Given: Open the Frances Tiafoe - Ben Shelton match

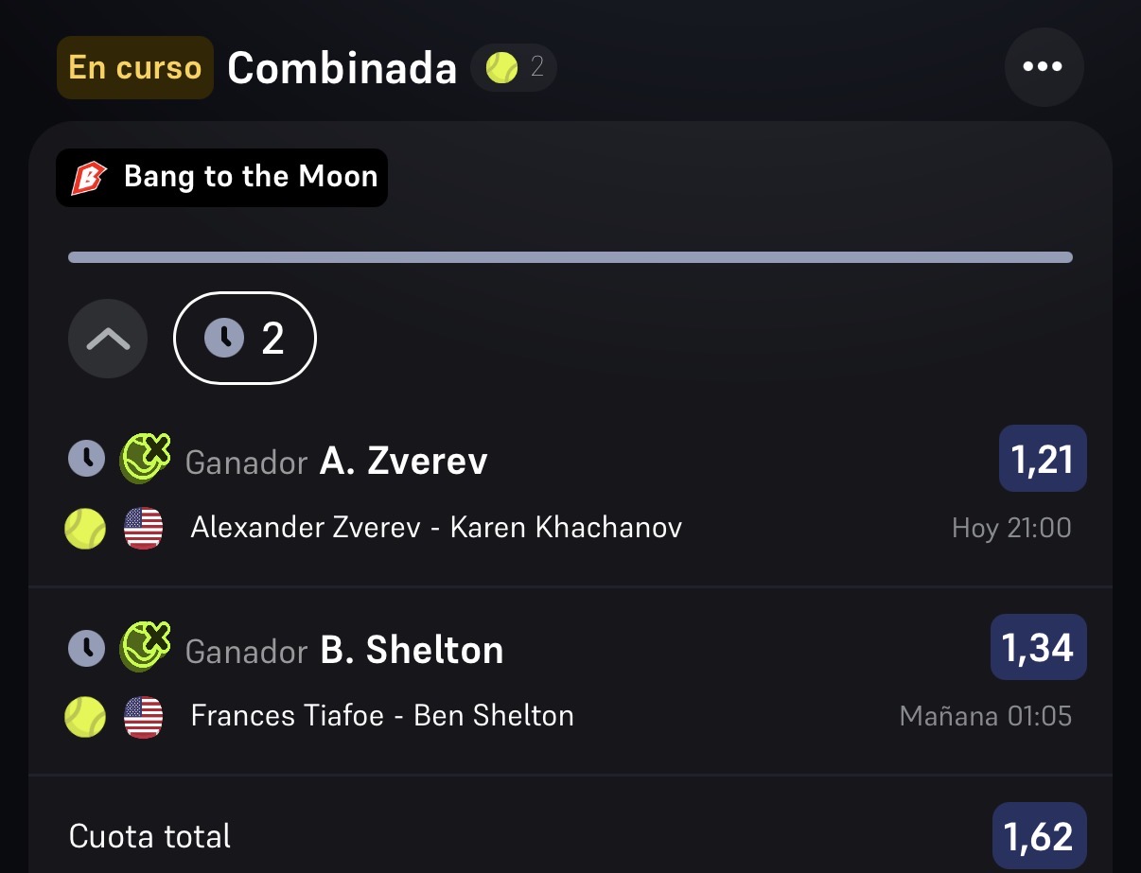Looking at the screenshot, I should 382,716.
